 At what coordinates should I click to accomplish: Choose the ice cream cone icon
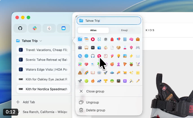coord(112,56)
